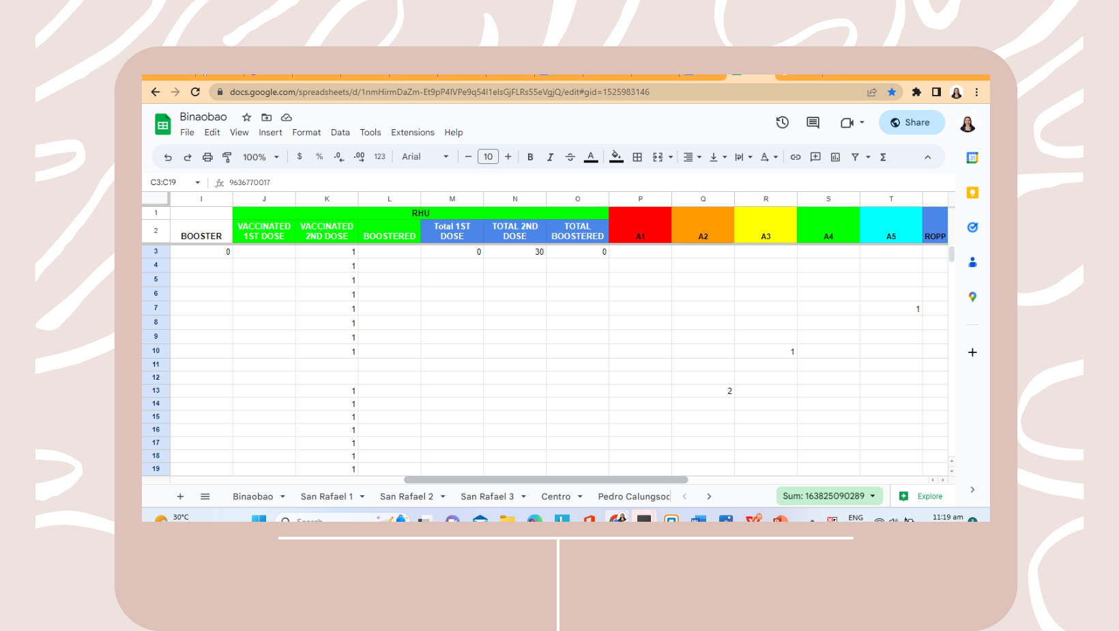The width and height of the screenshot is (1119, 631).
Task: Open the Chrome extensions puzzle icon
Action: tap(916, 92)
